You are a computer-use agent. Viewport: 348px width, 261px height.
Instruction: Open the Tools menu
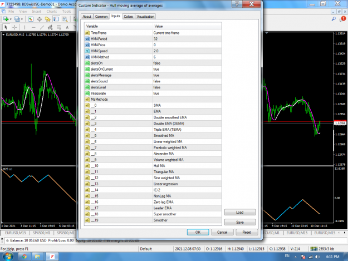tap(66, 11)
